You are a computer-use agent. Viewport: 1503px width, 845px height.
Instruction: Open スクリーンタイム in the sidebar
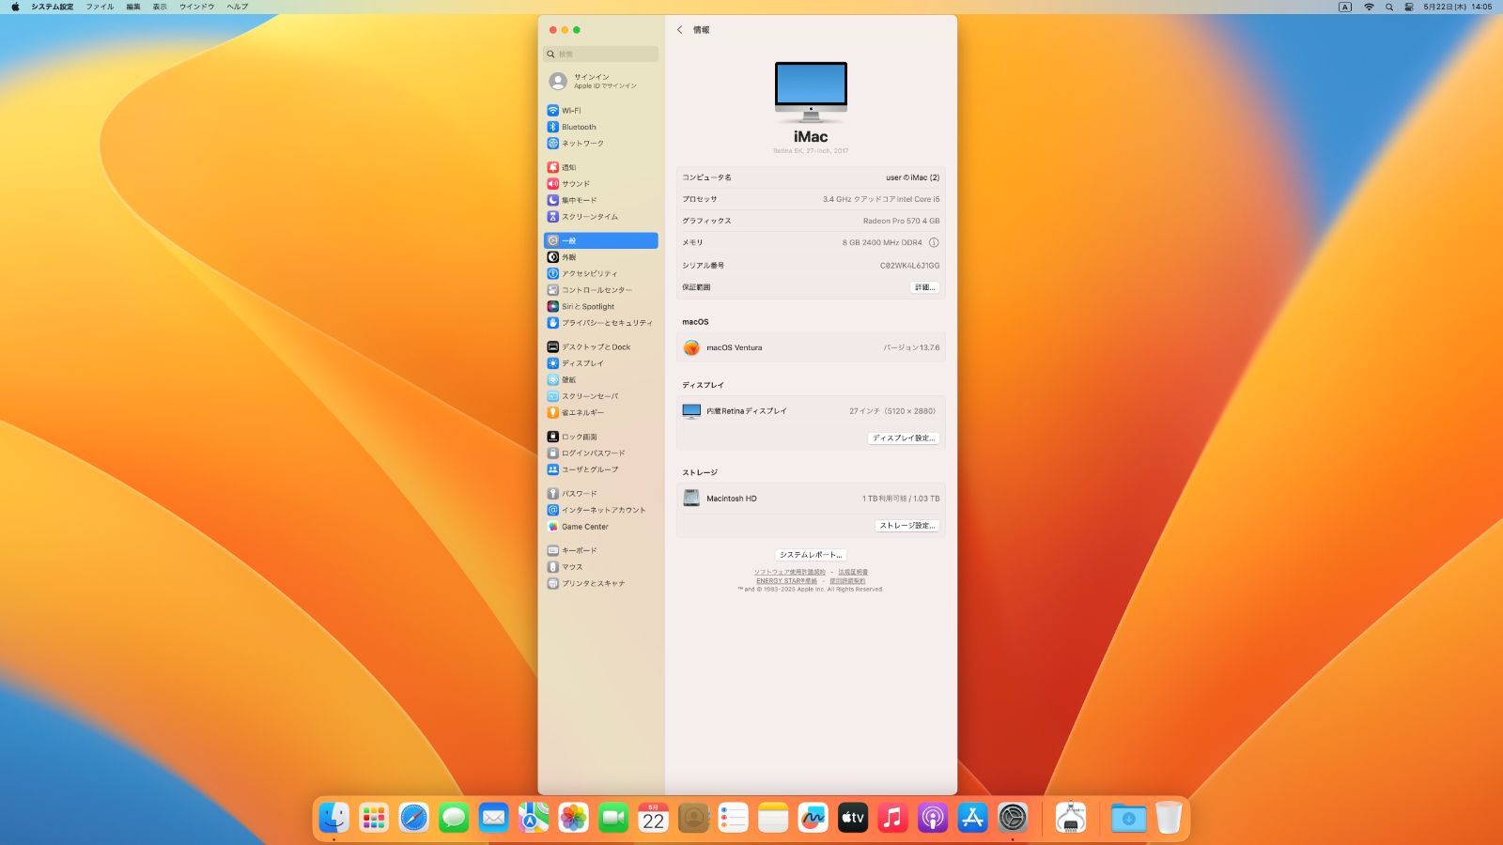pos(601,217)
